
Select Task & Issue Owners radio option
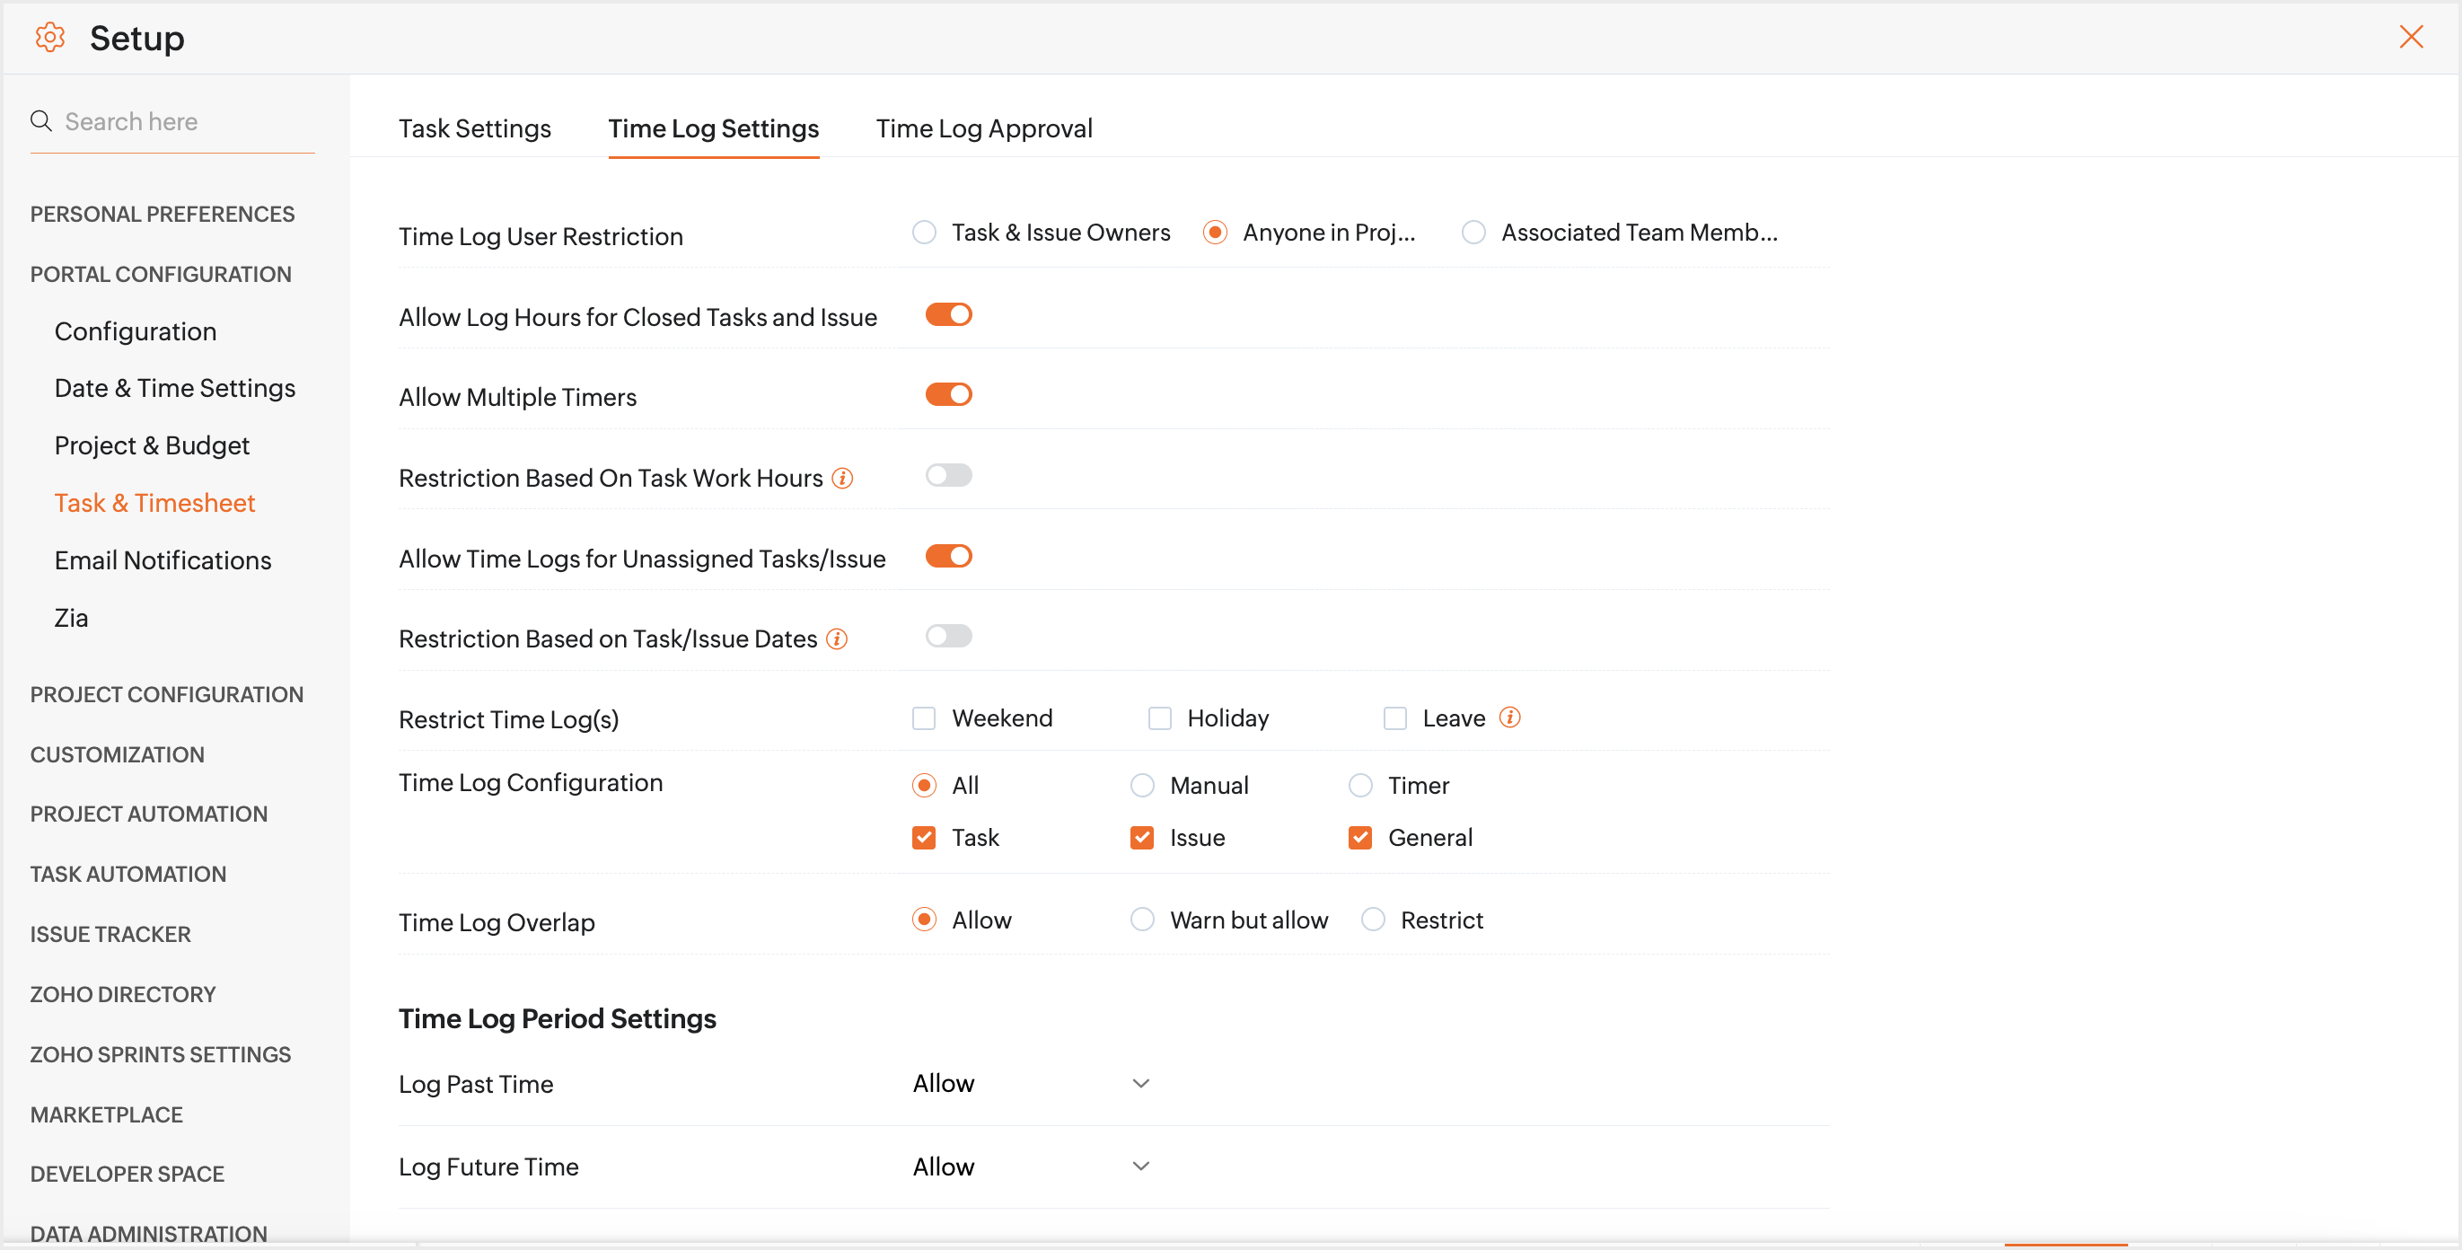pyautogui.click(x=923, y=233)
